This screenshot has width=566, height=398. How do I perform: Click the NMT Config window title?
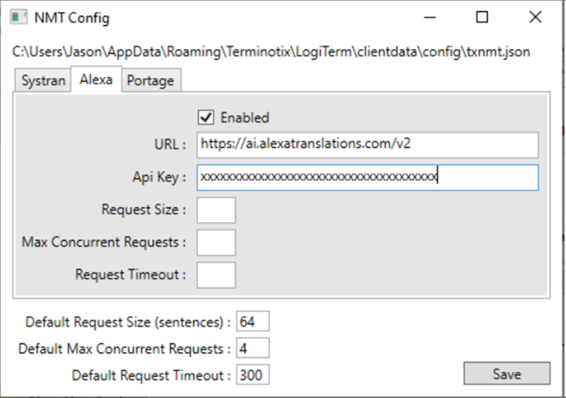click(x=70, y=18)
